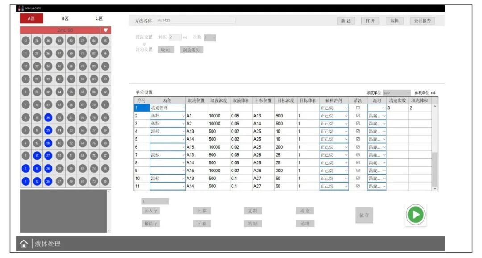
Task: Pick gray vial position 3
Action: pyautogui.click(x=26, y=156)
